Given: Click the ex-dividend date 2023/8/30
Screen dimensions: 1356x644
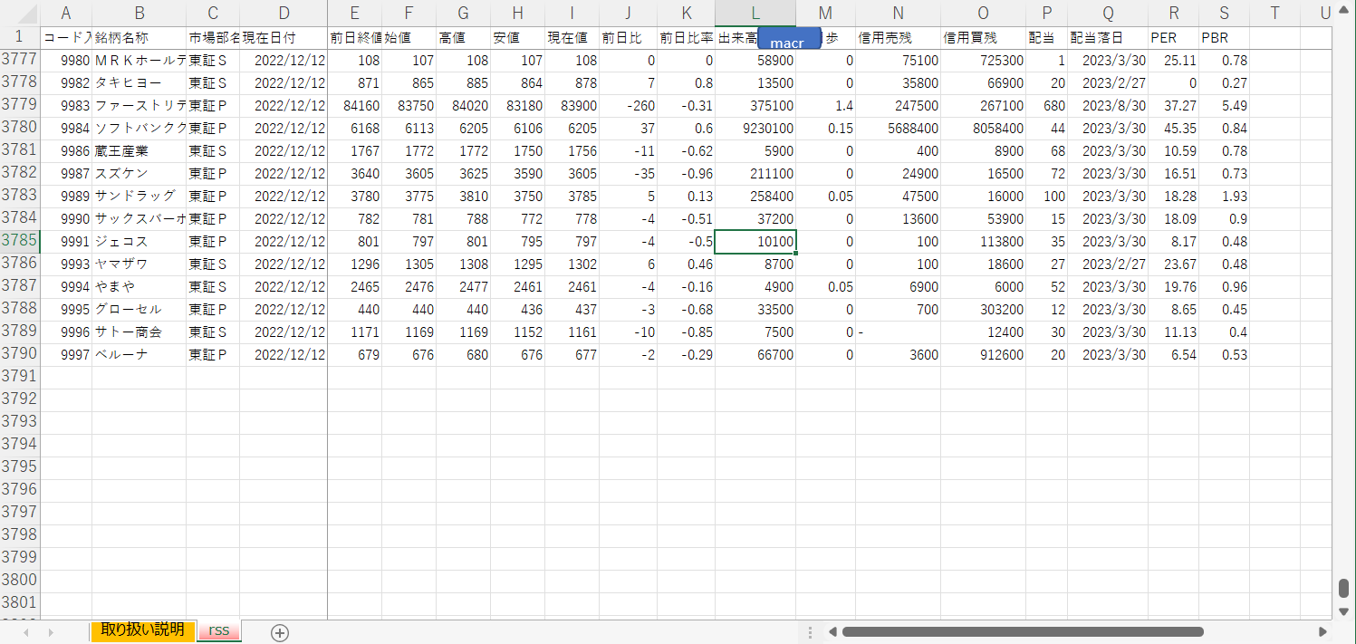Looking at the screenshot, I should pyautogui.click(x=1108, y=106).
